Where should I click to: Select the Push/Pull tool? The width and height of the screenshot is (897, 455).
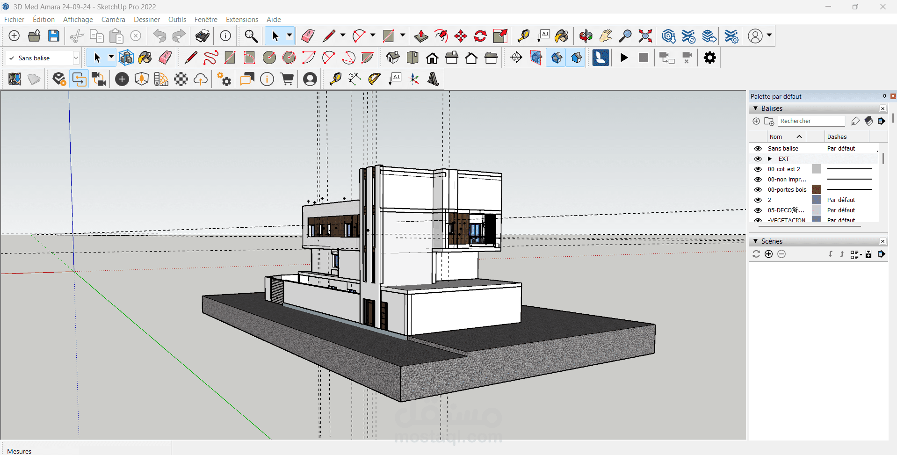point(421,36)
